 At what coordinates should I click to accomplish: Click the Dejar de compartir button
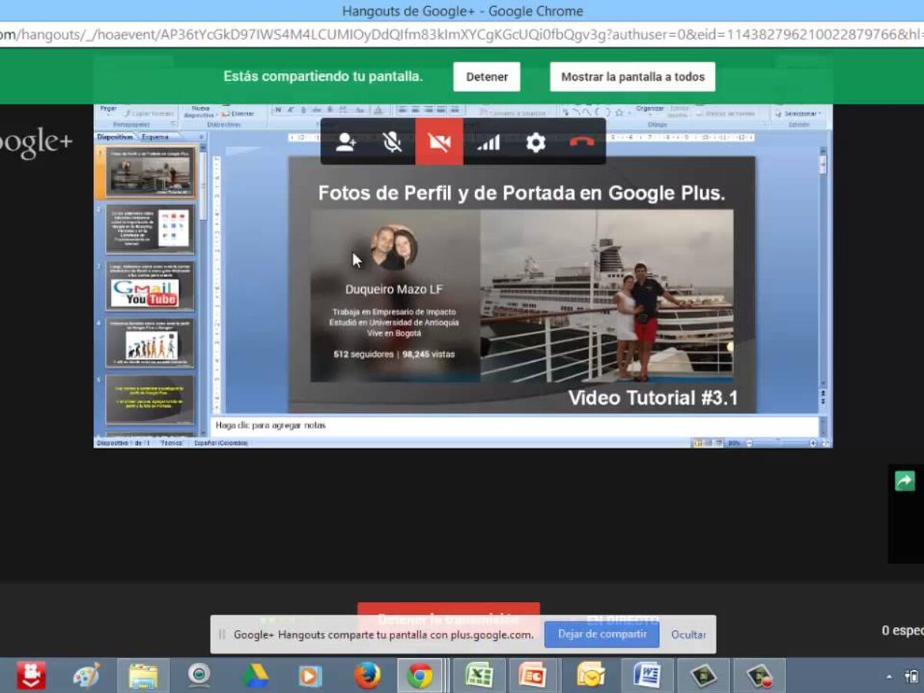click(602, 634)
